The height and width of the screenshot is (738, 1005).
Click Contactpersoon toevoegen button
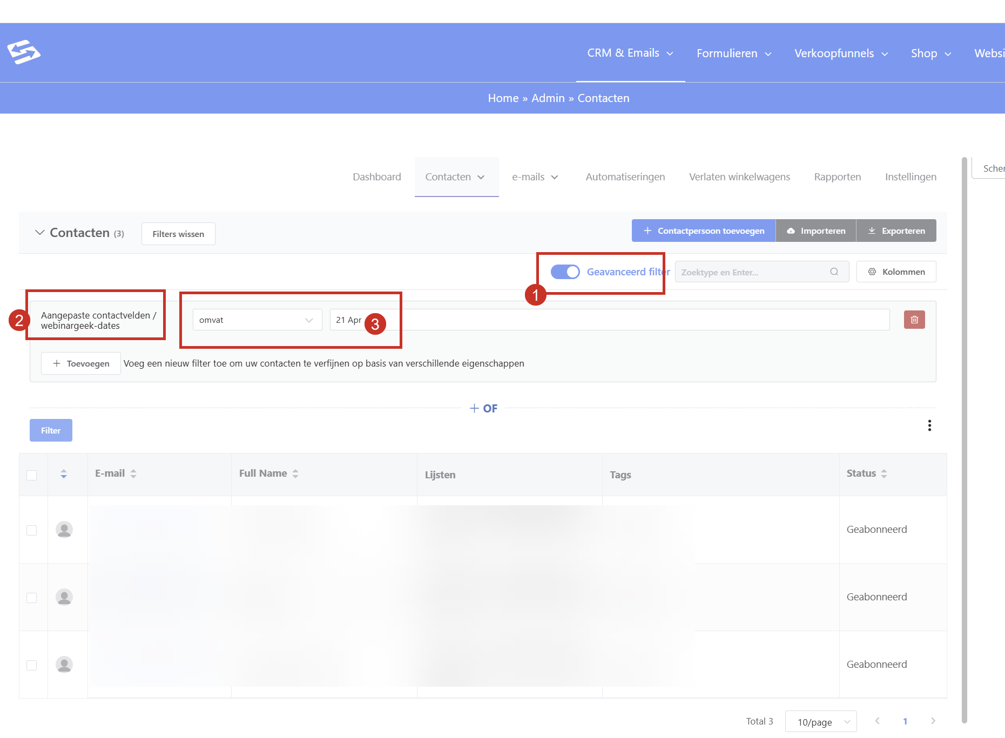click(704, 231)
